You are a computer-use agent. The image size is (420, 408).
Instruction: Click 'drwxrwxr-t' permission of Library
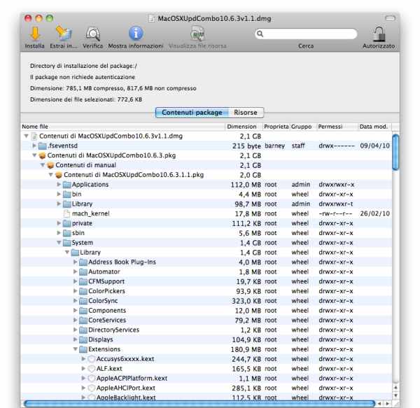click(336, 204)
